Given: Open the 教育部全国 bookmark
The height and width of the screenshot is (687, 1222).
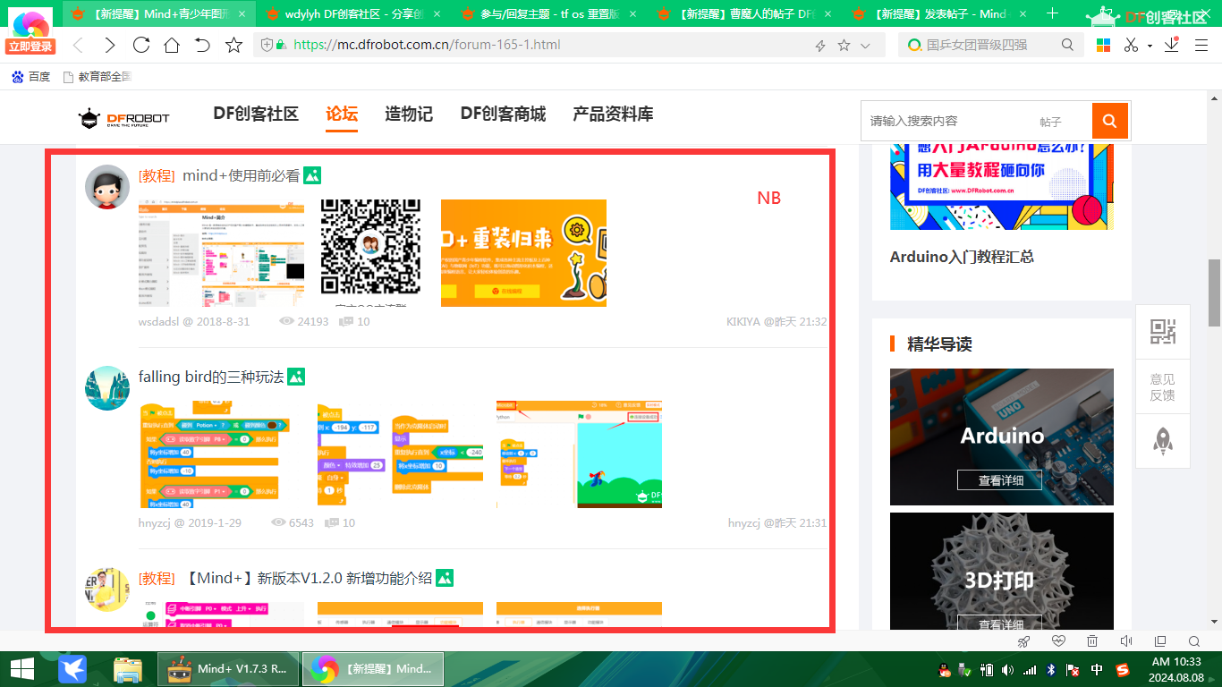Looking at the screenshot, I should (x=98, y=77).
